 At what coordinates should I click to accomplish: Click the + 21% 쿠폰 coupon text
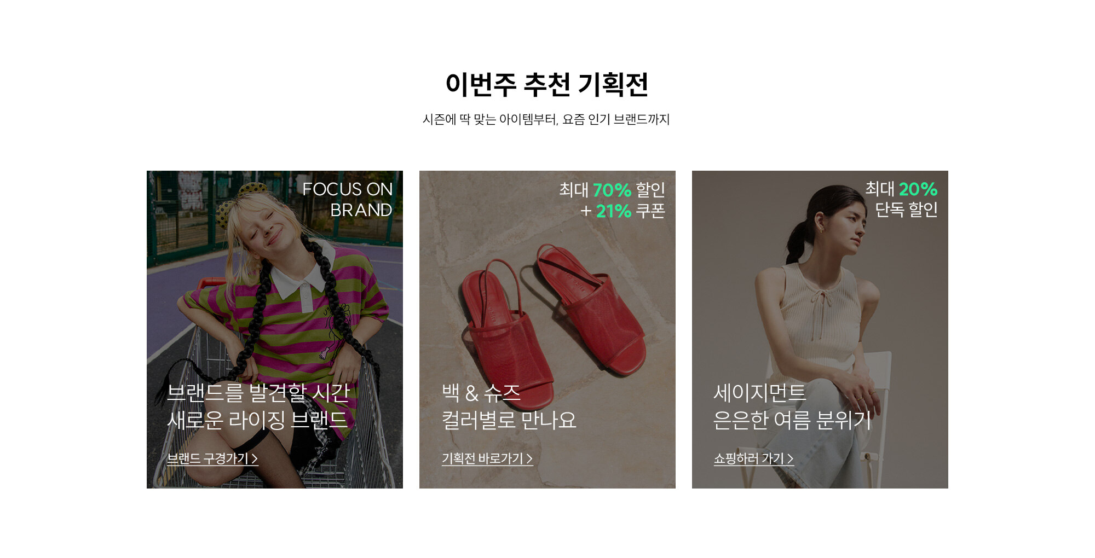623,211
